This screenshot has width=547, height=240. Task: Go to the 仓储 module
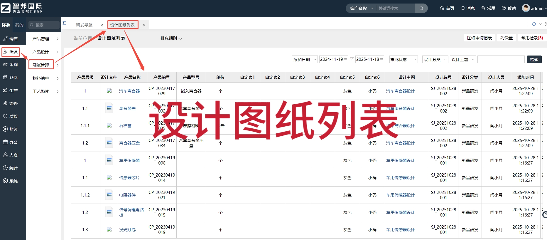tap(11, 78)
